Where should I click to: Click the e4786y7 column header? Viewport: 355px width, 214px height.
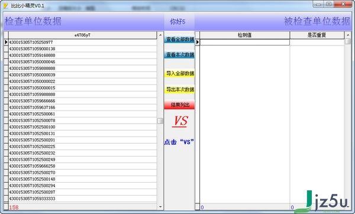(x=83, y=35)
